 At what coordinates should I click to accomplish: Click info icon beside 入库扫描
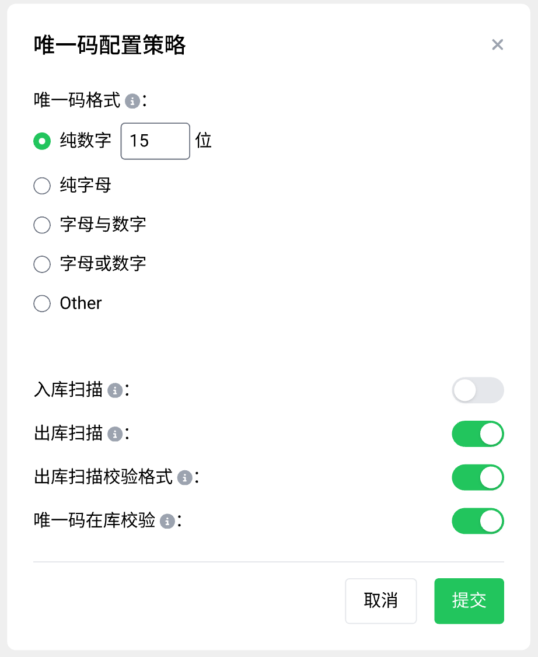click(115, 390)
